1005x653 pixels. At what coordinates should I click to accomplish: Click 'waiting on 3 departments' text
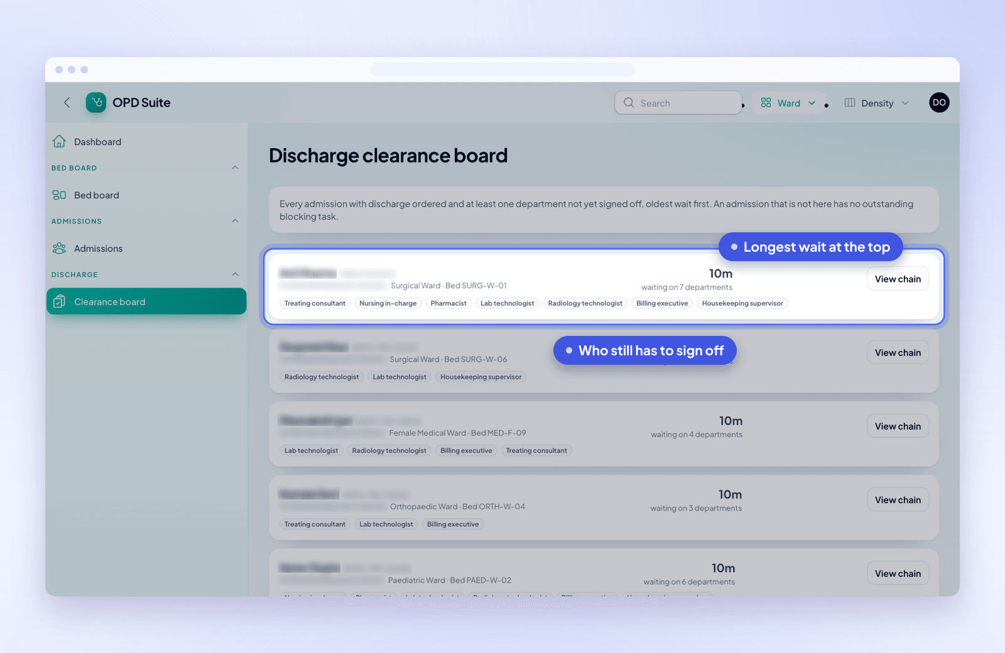696,508
